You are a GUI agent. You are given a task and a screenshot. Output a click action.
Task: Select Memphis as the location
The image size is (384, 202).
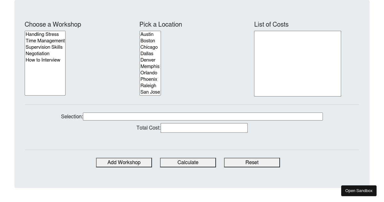(x=150, y=66)
